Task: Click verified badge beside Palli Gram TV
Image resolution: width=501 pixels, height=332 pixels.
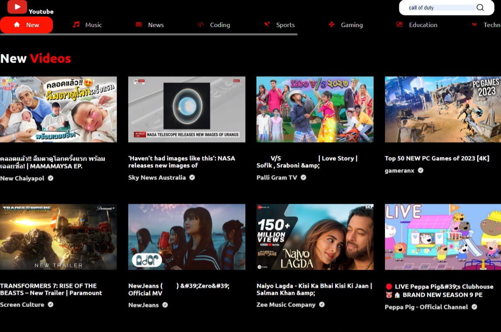Action: (x=304, y=178)
